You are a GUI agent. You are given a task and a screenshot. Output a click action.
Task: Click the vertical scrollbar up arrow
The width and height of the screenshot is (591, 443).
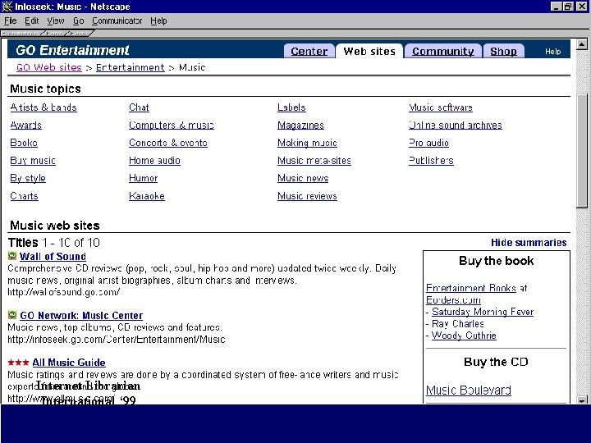(x=582, y=45)
